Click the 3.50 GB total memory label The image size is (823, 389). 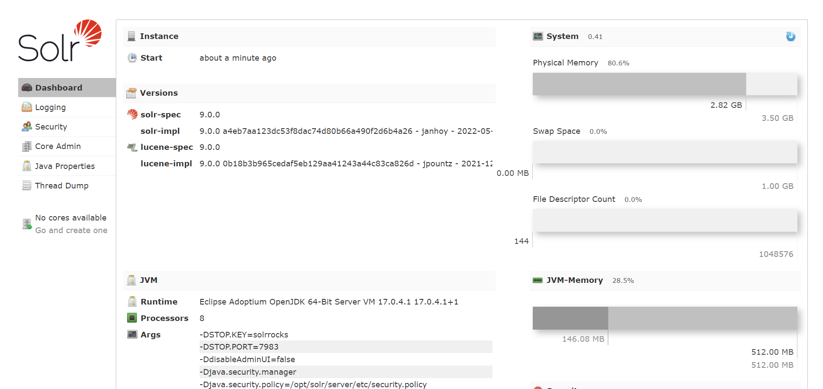tap(777, 118)
